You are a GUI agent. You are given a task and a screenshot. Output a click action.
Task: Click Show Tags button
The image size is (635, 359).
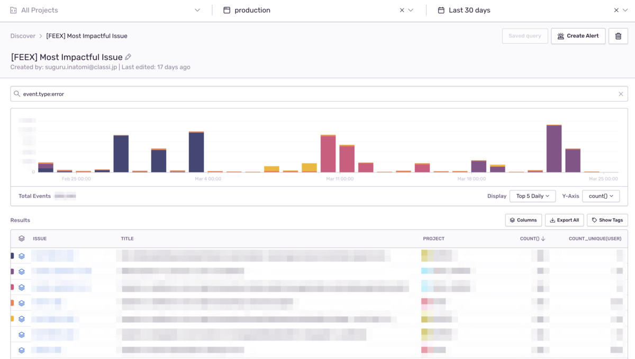pos(607,220)
